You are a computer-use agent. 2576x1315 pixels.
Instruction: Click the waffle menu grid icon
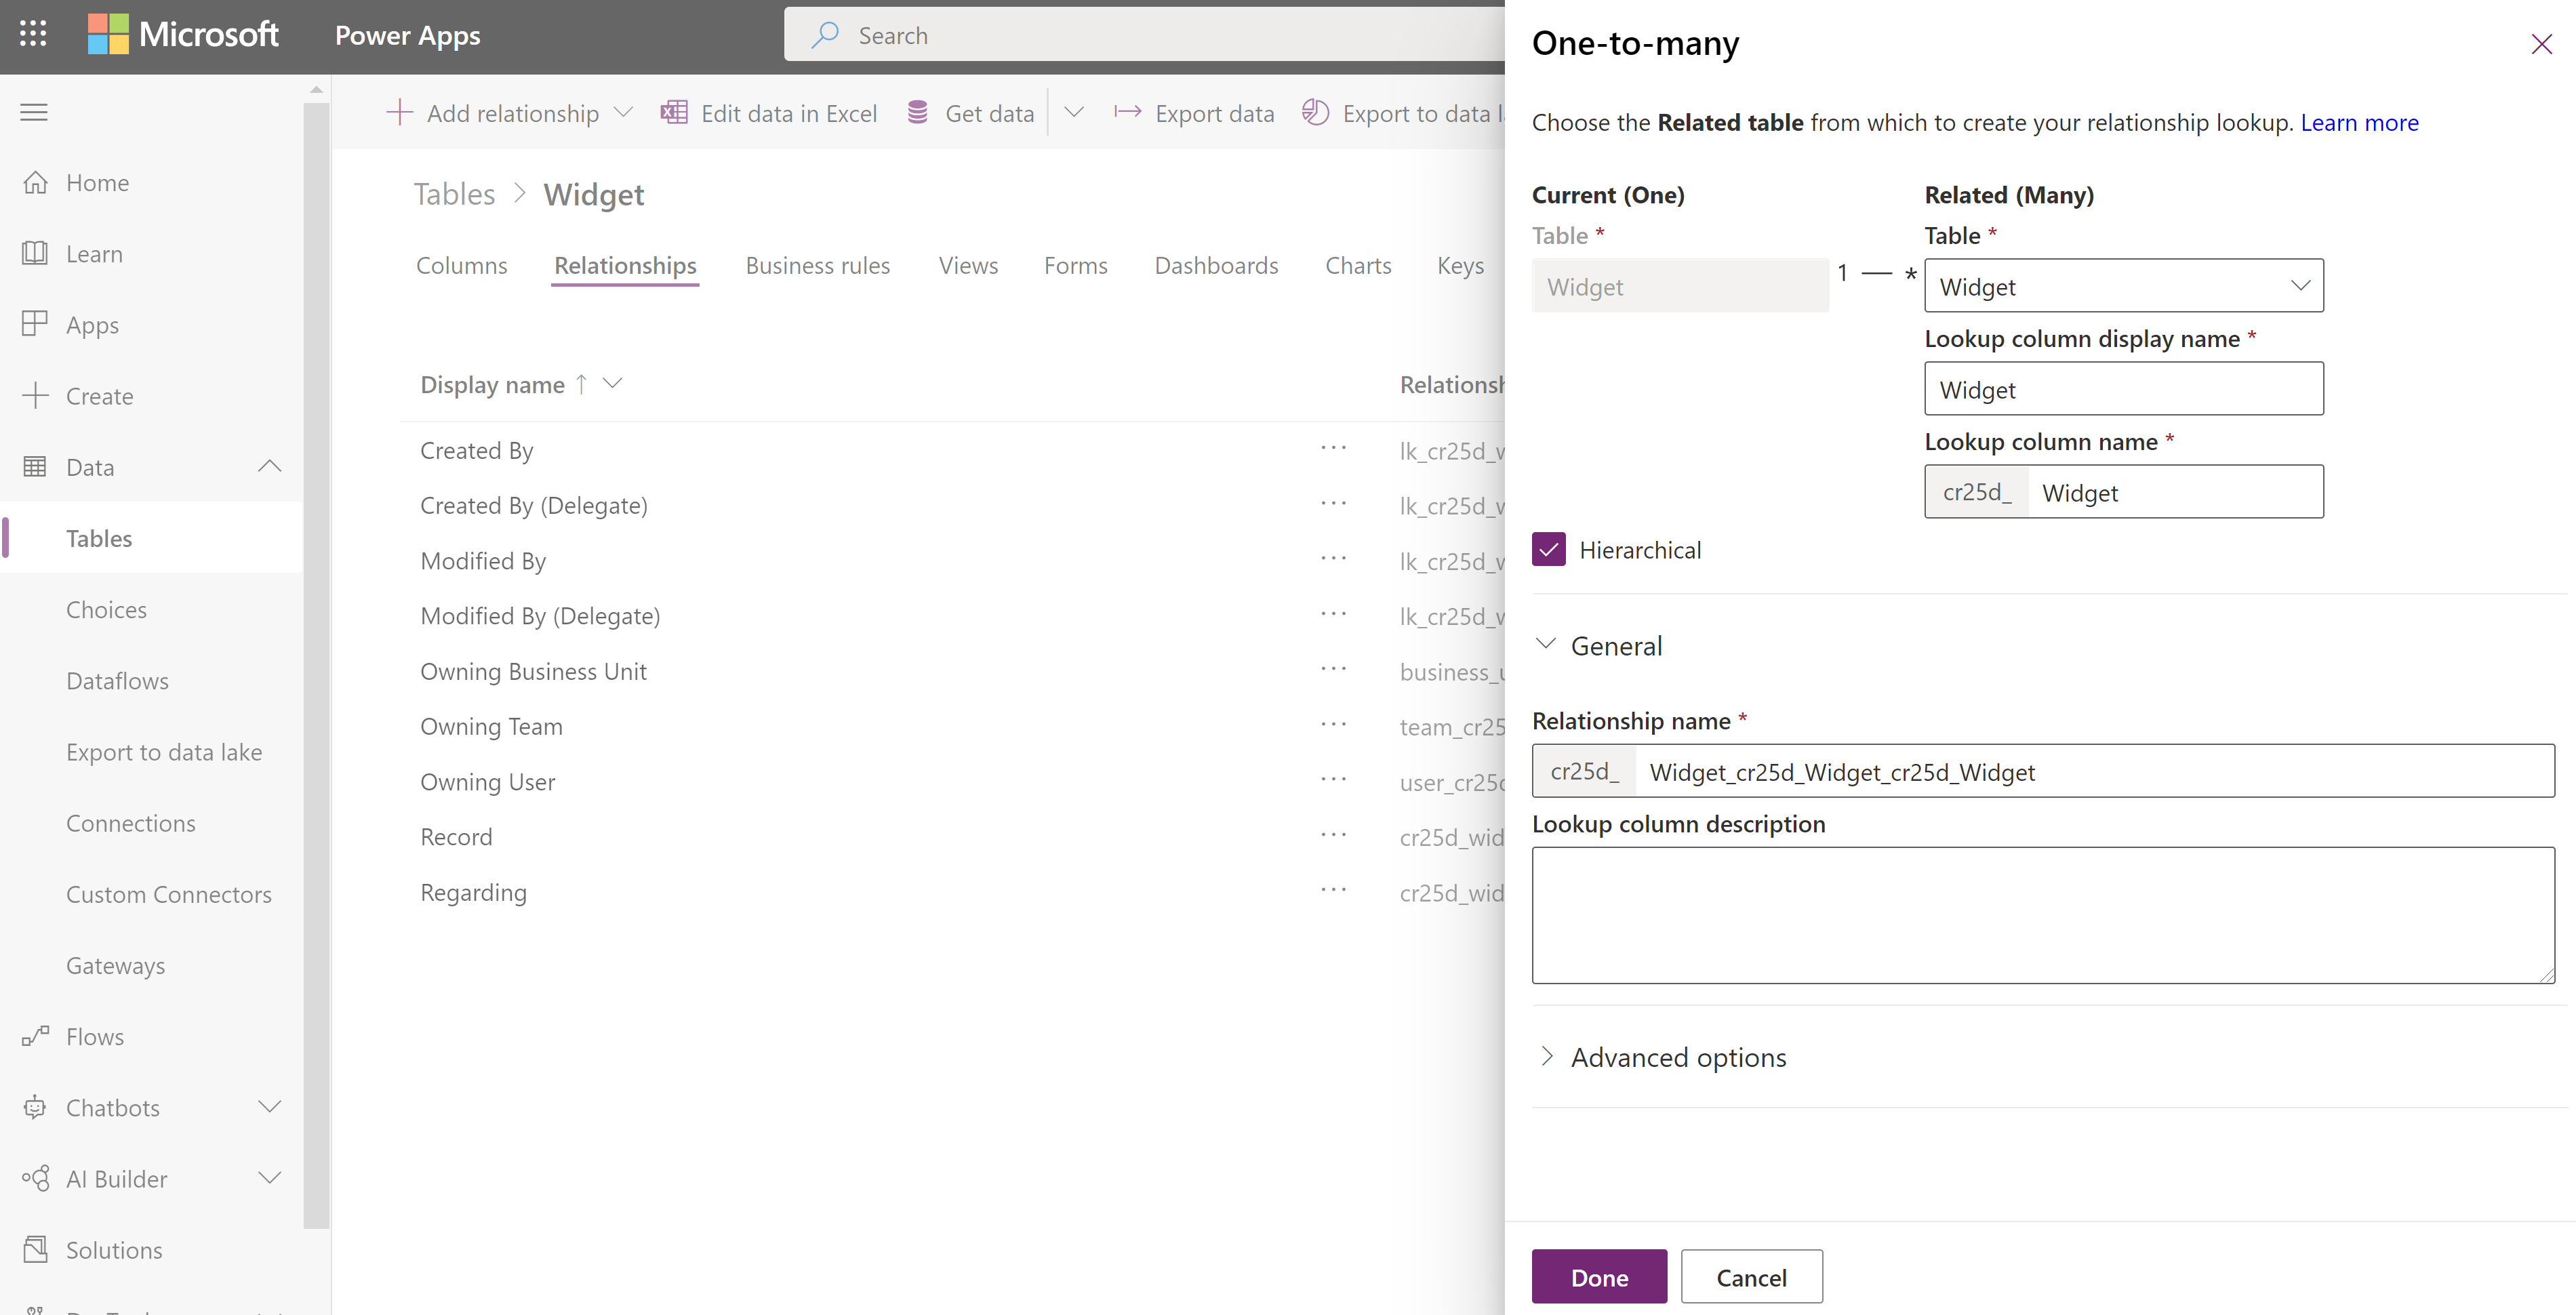tap(33, 33)
